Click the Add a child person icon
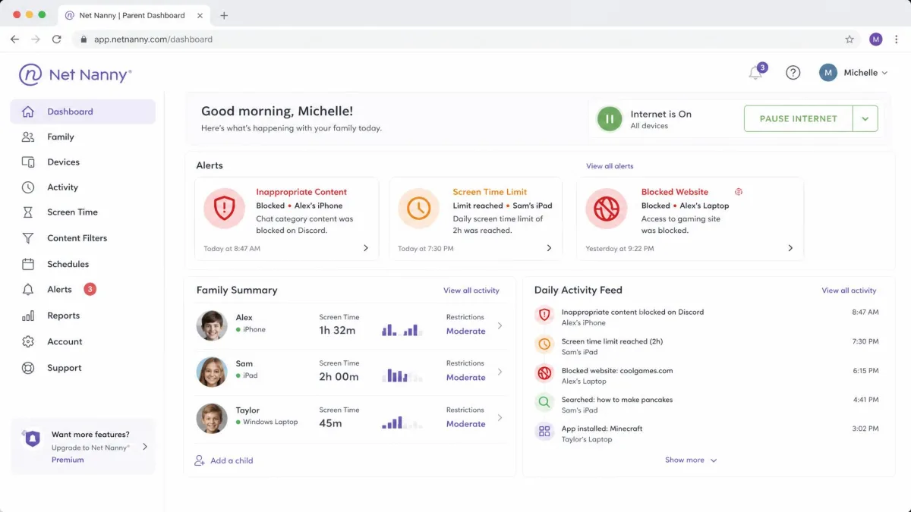Screen dimensions: 911x512 [x=200, y=460]
